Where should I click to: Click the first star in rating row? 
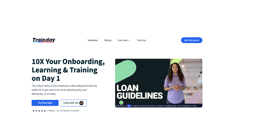click(34, 111)
